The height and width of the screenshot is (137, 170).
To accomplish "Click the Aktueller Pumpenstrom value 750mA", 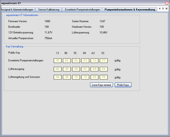I will (x=48, y=38).
